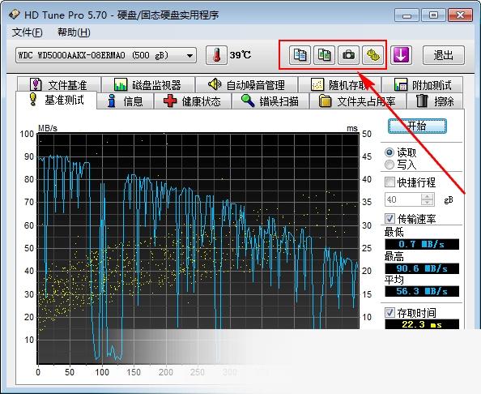Image resolution: width=481 pixels, height=394 pixels.
Task: Enable the 快捷行程 checkbox
Action: (389, 182)
